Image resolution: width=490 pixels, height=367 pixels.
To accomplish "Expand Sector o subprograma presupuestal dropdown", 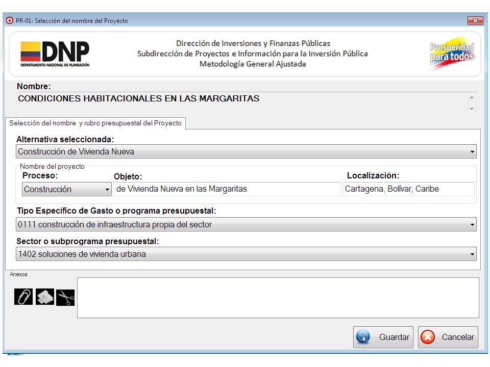I will point(246,254).
